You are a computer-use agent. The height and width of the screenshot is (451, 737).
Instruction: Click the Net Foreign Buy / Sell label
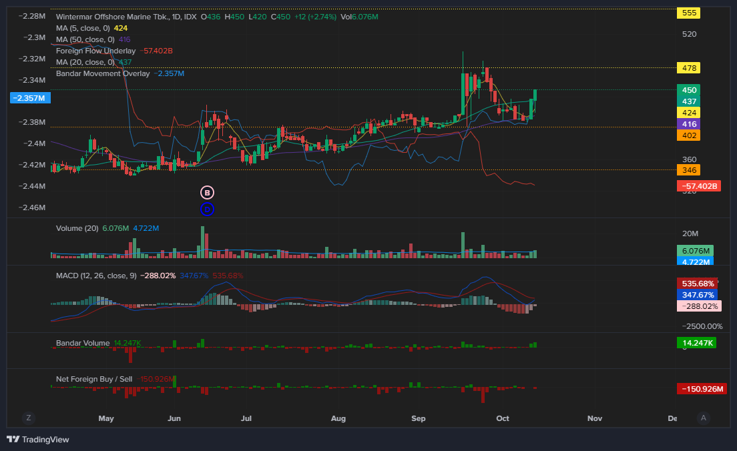[x=93, y=379]
